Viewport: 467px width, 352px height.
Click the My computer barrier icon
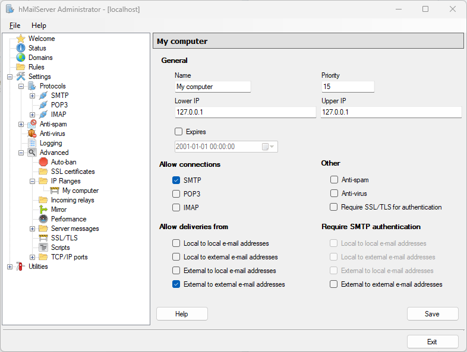click(55, 191)
